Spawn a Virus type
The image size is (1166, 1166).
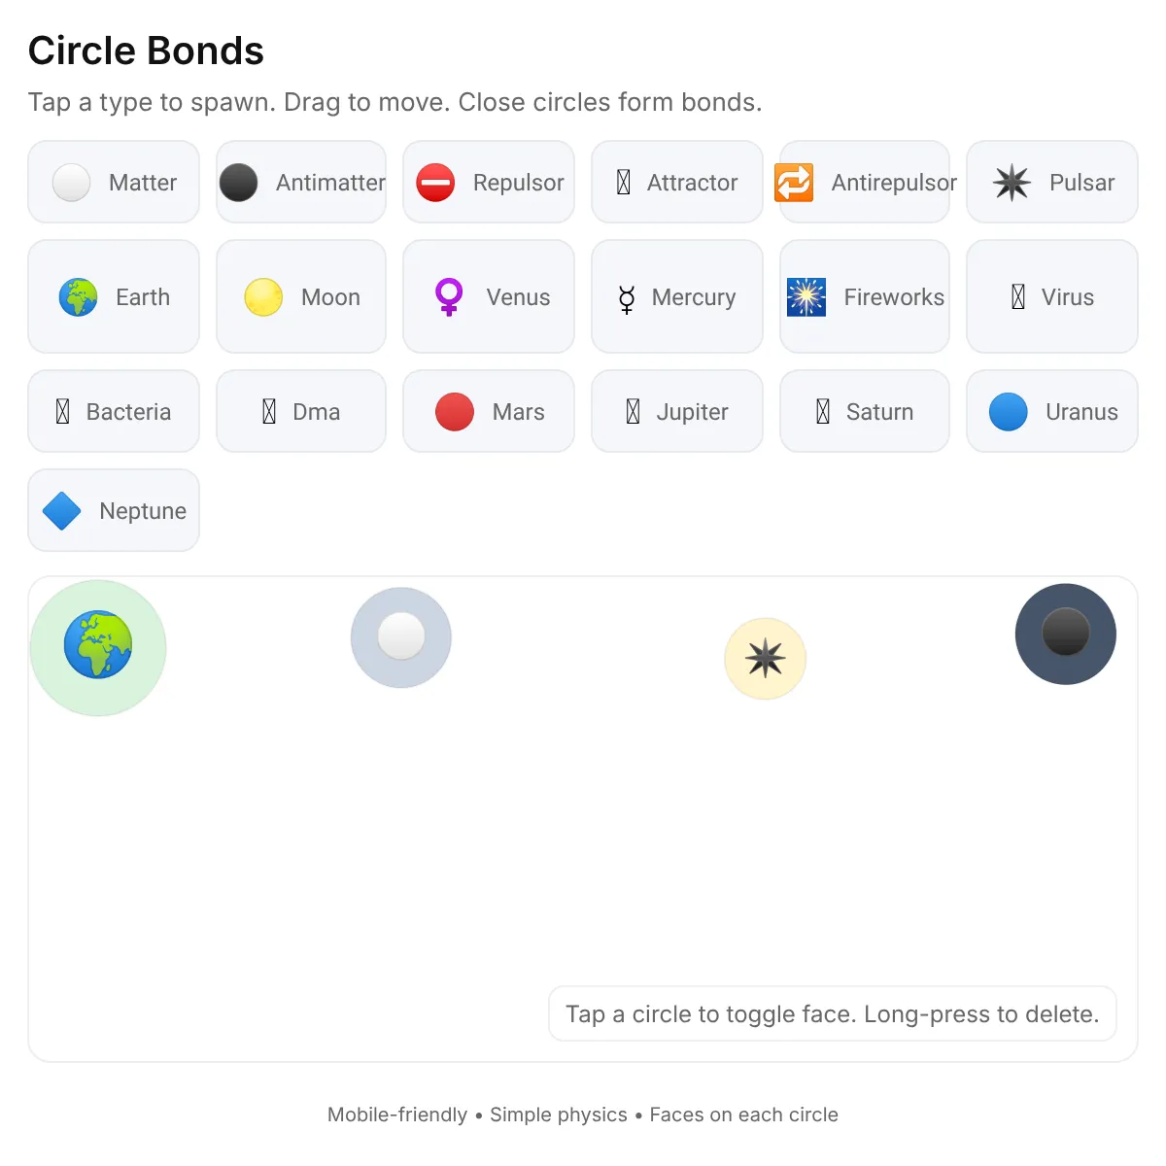1052,296
